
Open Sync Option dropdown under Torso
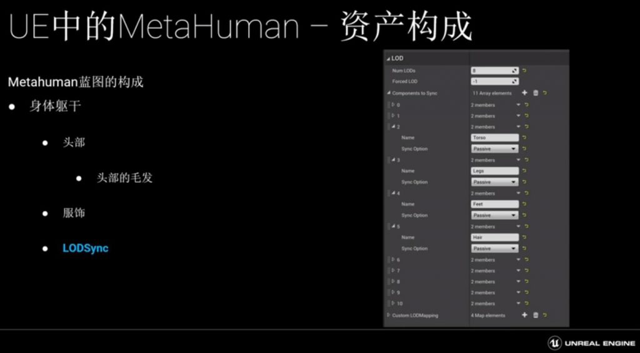pos(495,148)
